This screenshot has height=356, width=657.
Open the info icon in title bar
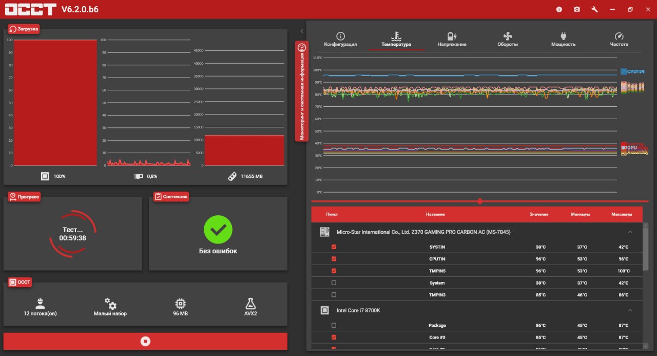tap(559, 9)
